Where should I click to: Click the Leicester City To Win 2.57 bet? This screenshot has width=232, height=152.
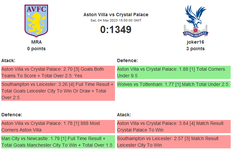coord(174,141)
